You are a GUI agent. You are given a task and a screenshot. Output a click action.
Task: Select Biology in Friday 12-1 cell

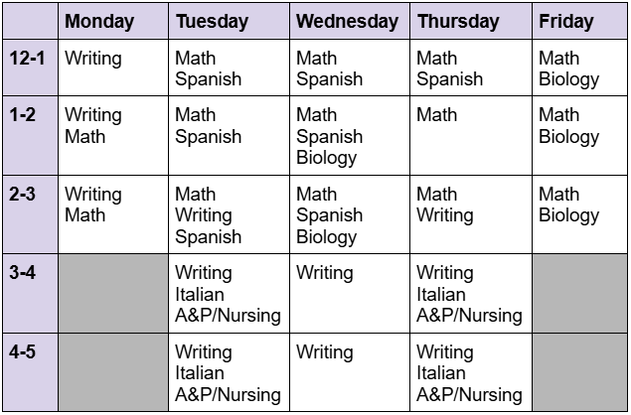pos(569,79)
